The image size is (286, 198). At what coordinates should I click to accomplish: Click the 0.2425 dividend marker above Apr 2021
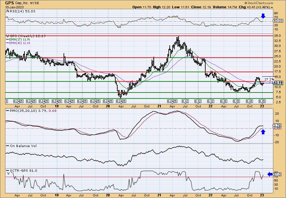pyautogui.click(x=172, y=101)
